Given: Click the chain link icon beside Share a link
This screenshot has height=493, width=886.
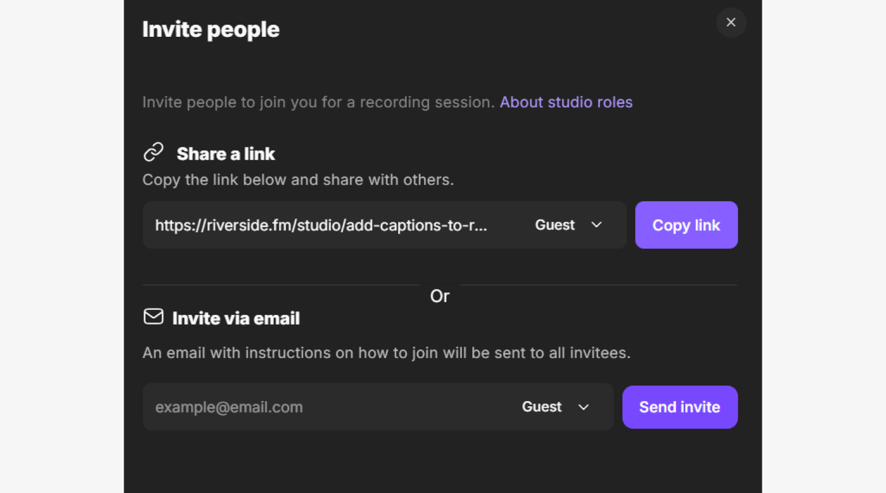Looking at the screenshot, I should click(x=154, y=152).
